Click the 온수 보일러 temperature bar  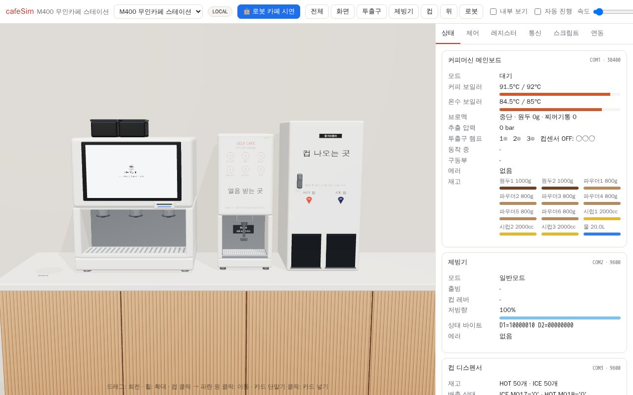[x=560, y=110]
